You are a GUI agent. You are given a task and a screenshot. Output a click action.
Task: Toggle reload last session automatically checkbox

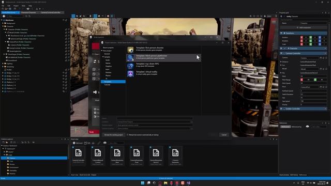tap(128, 135)
